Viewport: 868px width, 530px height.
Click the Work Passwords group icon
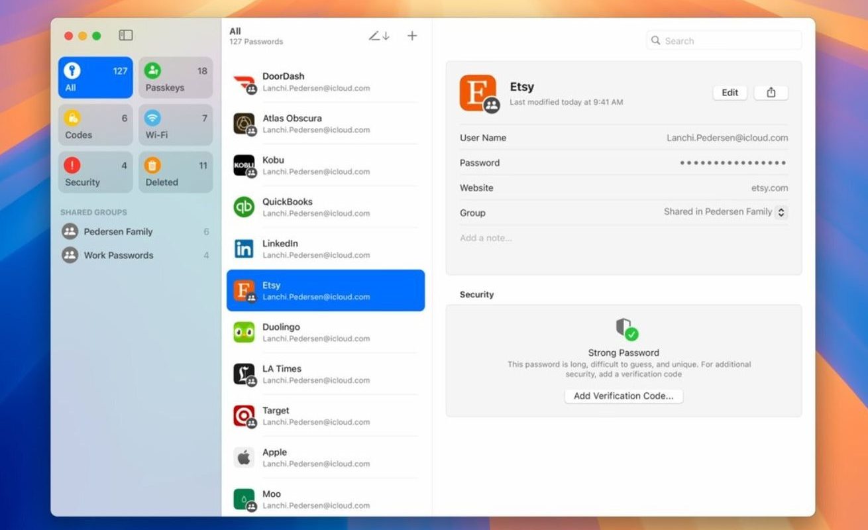pos(70,255)
